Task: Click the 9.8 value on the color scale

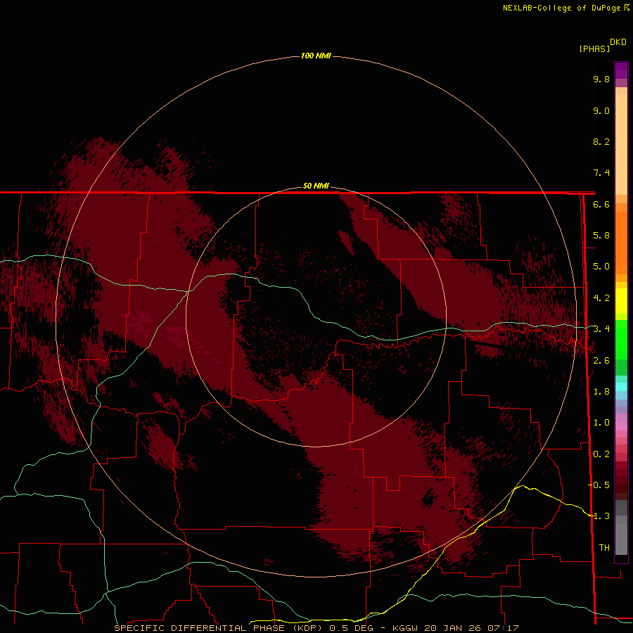Action: pyautogui.click(x=601, y=79)
